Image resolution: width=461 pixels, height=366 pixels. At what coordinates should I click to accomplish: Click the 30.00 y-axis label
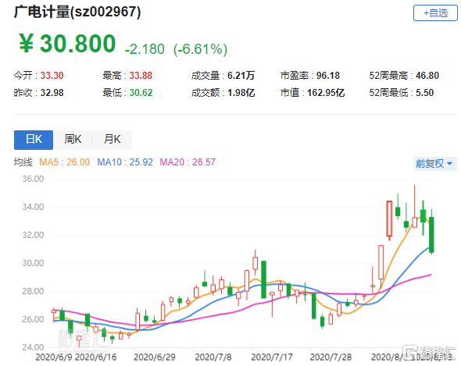point(33,263)
